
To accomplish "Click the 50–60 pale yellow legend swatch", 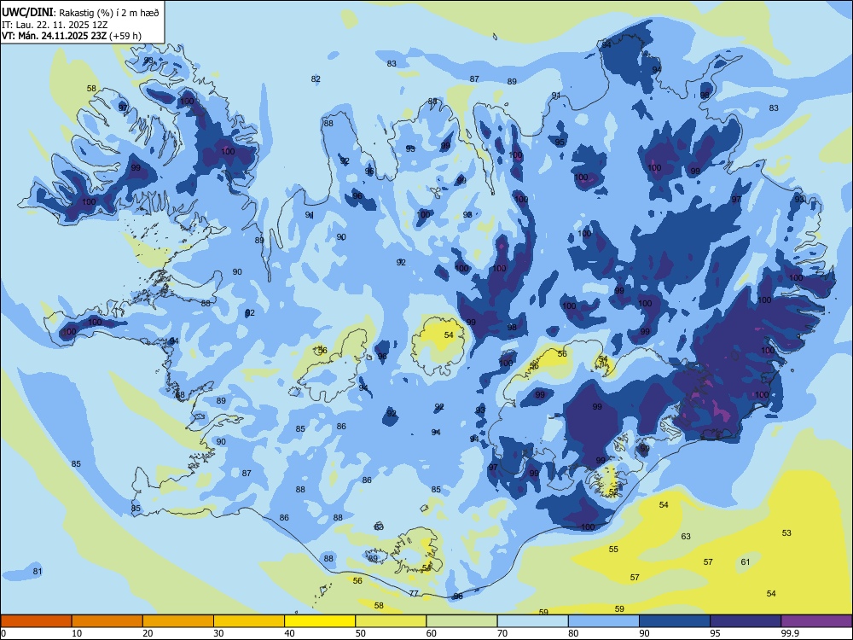I will 391,621.
